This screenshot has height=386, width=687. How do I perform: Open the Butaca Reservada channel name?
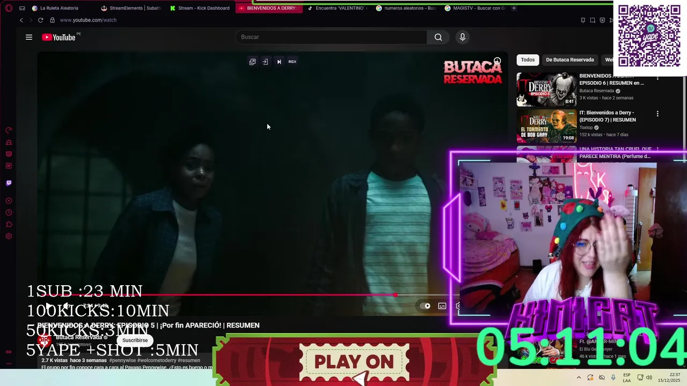point(79,337)
